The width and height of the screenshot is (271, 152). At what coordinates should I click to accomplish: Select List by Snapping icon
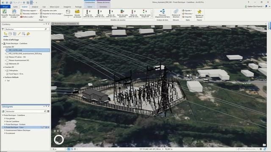coord(24,34)
